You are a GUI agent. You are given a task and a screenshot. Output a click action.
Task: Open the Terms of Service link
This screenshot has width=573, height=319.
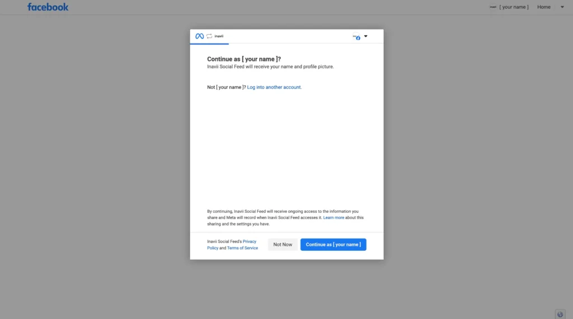(243, 248)
